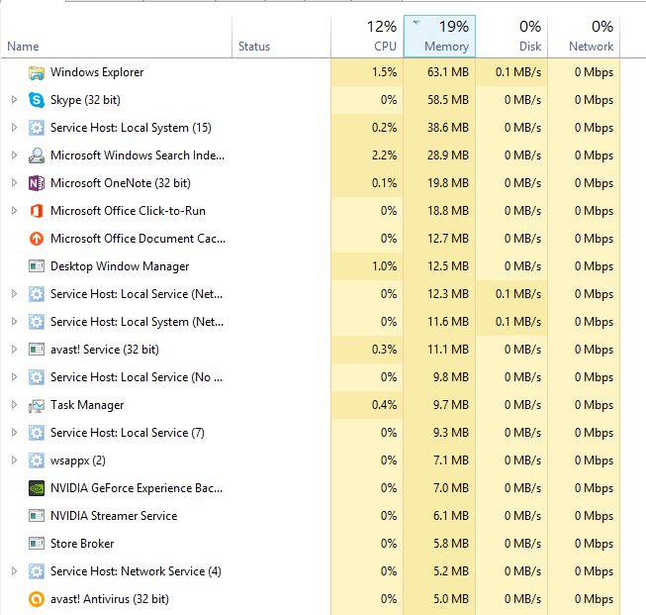Screen dimensions: 646x615
Task: Click the Service Host: Local System (Net... gear icon
Action: pyautogui.click(x=37, y=322)
